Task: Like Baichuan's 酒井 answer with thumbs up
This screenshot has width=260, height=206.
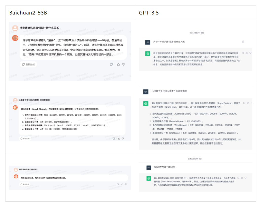Action: pos(118,64)
